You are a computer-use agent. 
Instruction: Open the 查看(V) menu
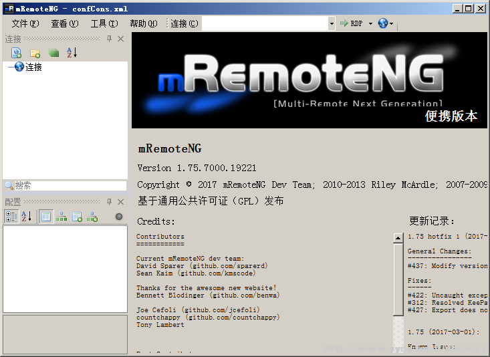(x=65, y=23)
